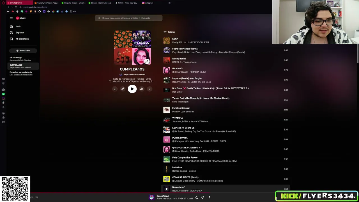Edit the playlist with the pencil button
Image resolution: width=359 pixels, height=202 pixels.
click(x=123, y=89)
